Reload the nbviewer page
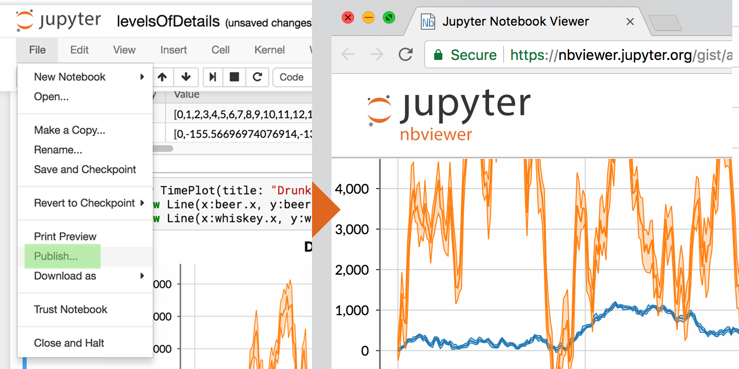Viewport: 739px width, 369px height. (x=406, y=54)
